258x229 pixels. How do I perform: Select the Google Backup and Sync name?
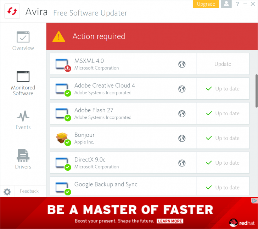[106, 184]
